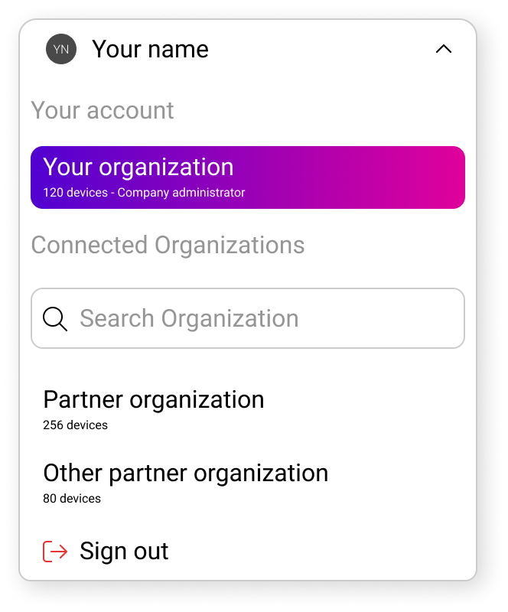Click the circular profile initials badge

60,48
